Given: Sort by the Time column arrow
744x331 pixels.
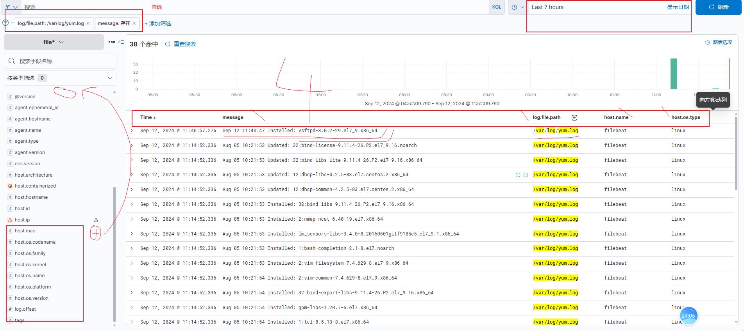Looking at the screenshot, I should coord(155,118).
